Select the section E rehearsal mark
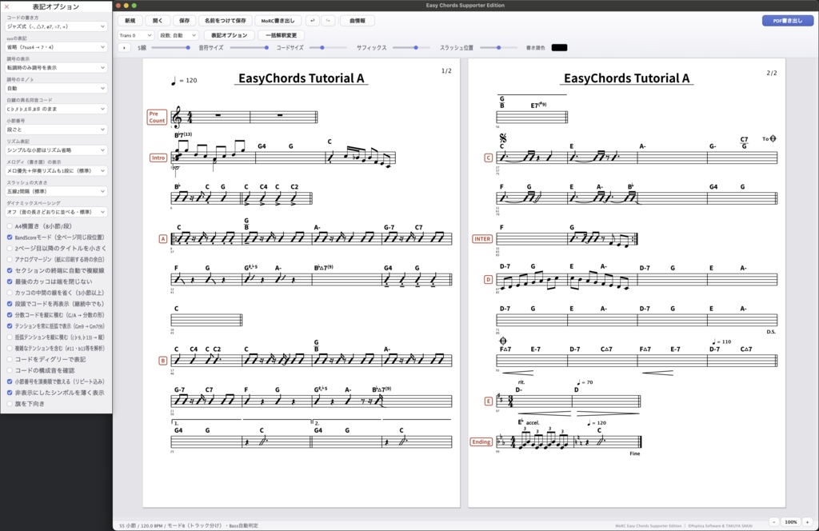 [489, 401]
